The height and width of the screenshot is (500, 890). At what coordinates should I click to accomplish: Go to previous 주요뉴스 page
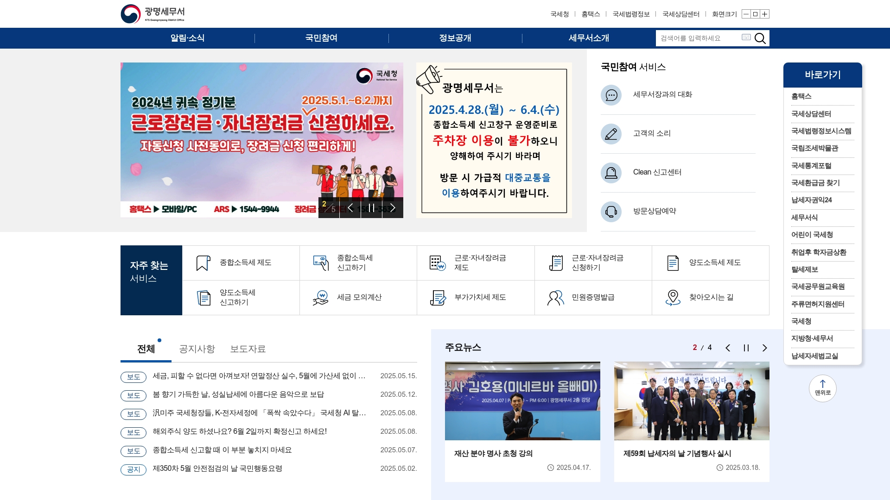point(728,348)
